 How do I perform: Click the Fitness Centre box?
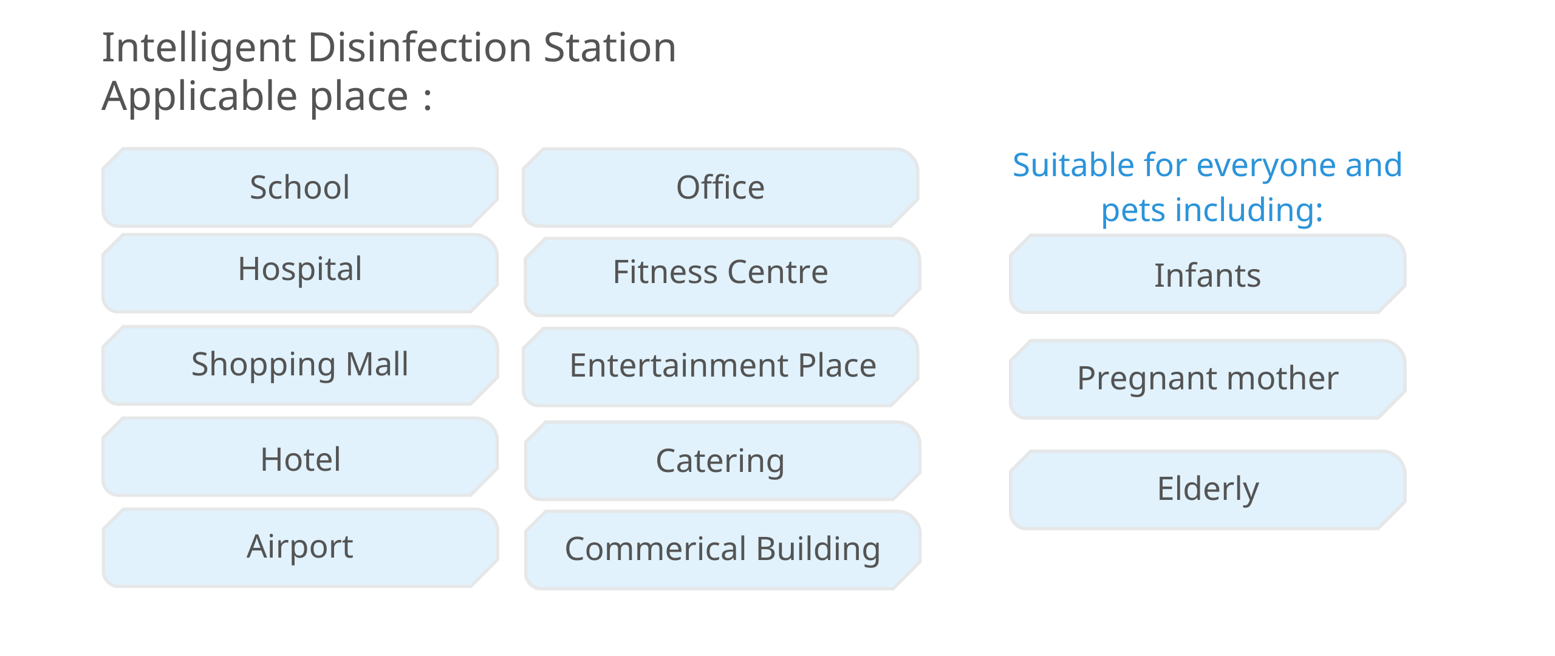(723, 277)
